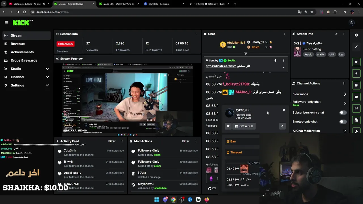Screen dimensions: 363x204
Task: Close the aykar_966 user card
Action: click(284, 110)
